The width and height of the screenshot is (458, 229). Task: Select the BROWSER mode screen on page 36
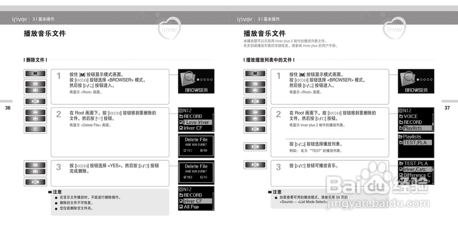196,81
